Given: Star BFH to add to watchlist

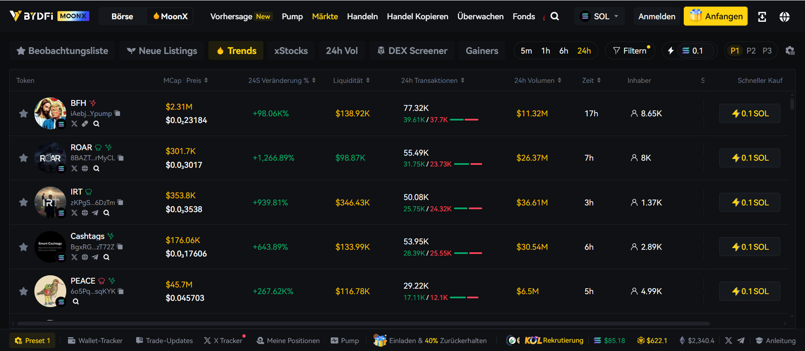Looking at the screenshot, I should click(x=23, y=113).
